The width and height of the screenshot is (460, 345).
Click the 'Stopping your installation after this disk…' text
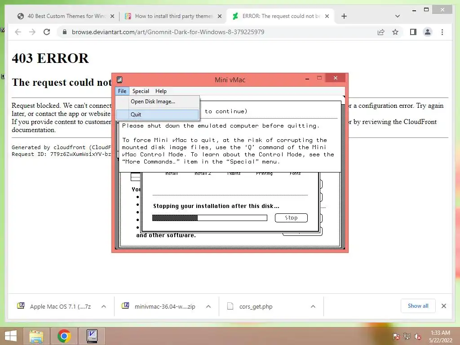pyautogui.click(x=216, y=206)
